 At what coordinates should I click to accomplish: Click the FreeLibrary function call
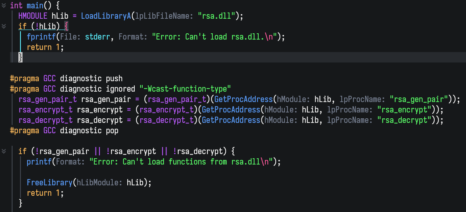pyautogui.click(x=50, y=182)
